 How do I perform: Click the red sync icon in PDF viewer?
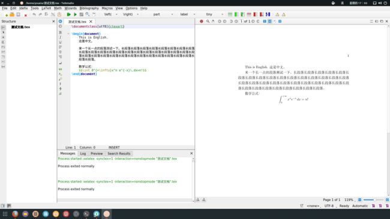click(202, 22)
